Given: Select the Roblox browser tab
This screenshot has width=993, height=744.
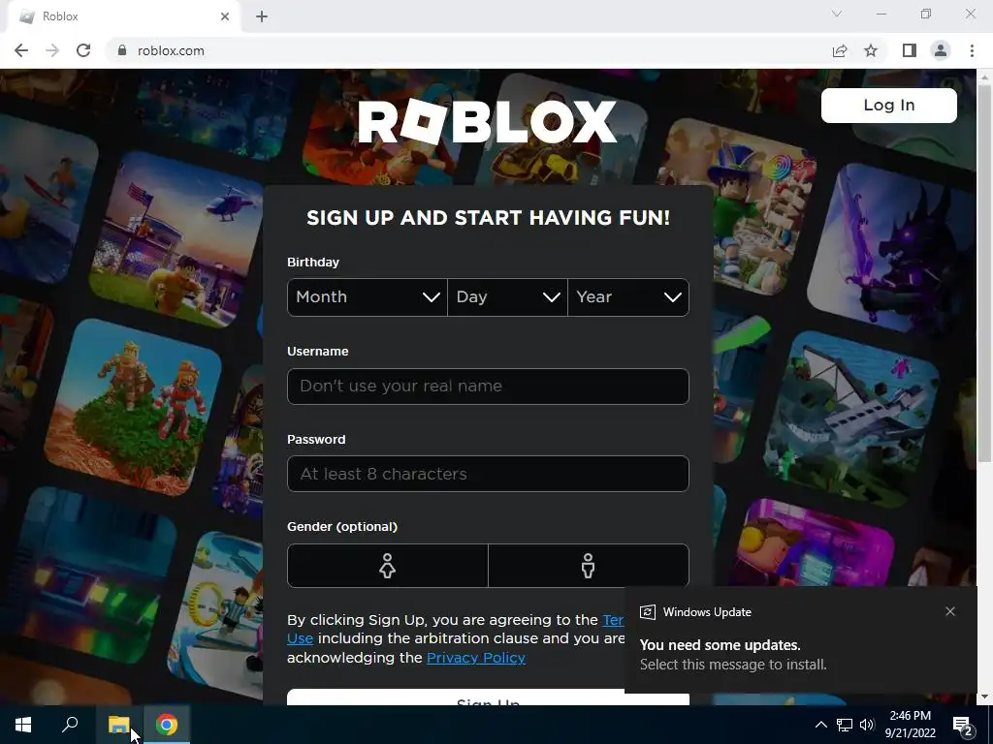Looking at the screenshot, I should pos(123,16).
